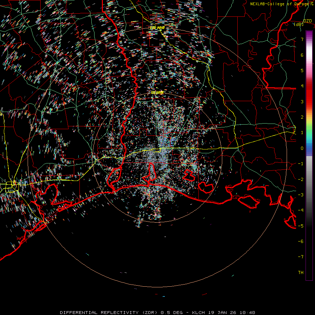Screen dimensions: 315x315
Task: Click '(ZDR)' in the bottom caption
Action: click(149, 313)
